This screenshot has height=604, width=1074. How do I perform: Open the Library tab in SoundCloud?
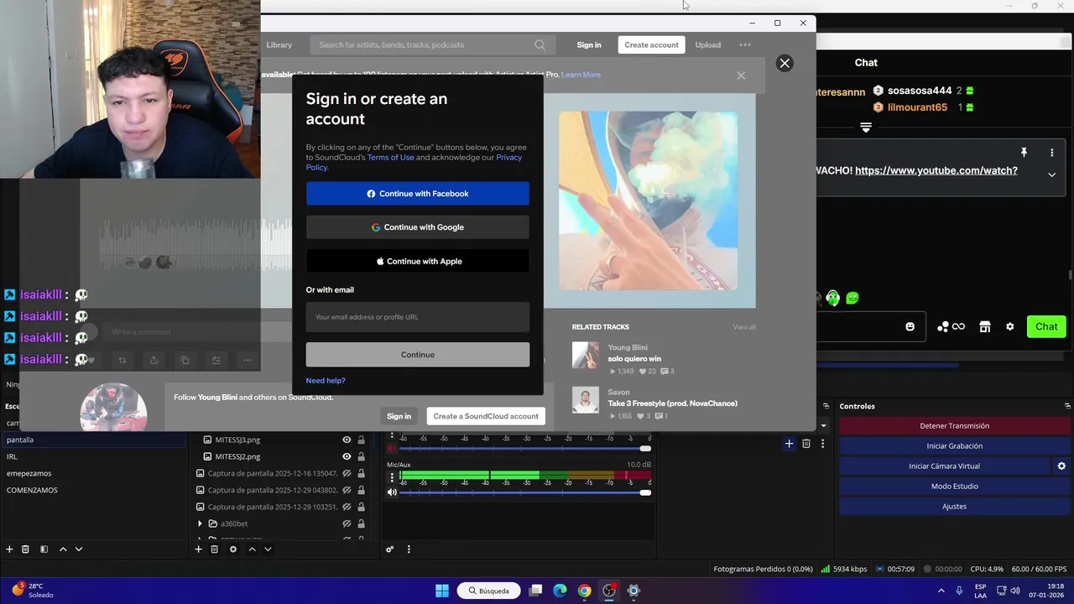[279, 45]
